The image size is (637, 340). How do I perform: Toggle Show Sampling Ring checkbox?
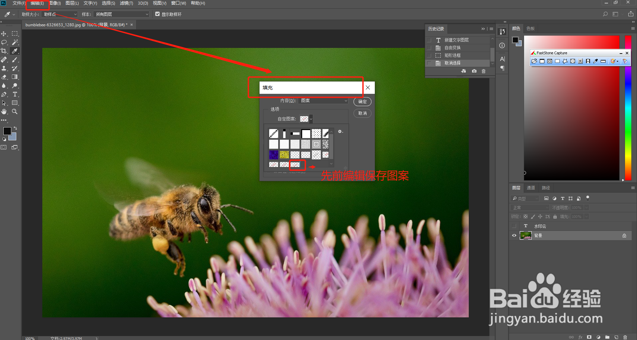point(158,14)
